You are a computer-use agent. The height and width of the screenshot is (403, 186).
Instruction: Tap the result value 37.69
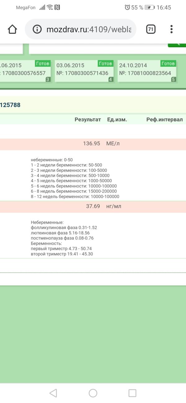point(93,206)
